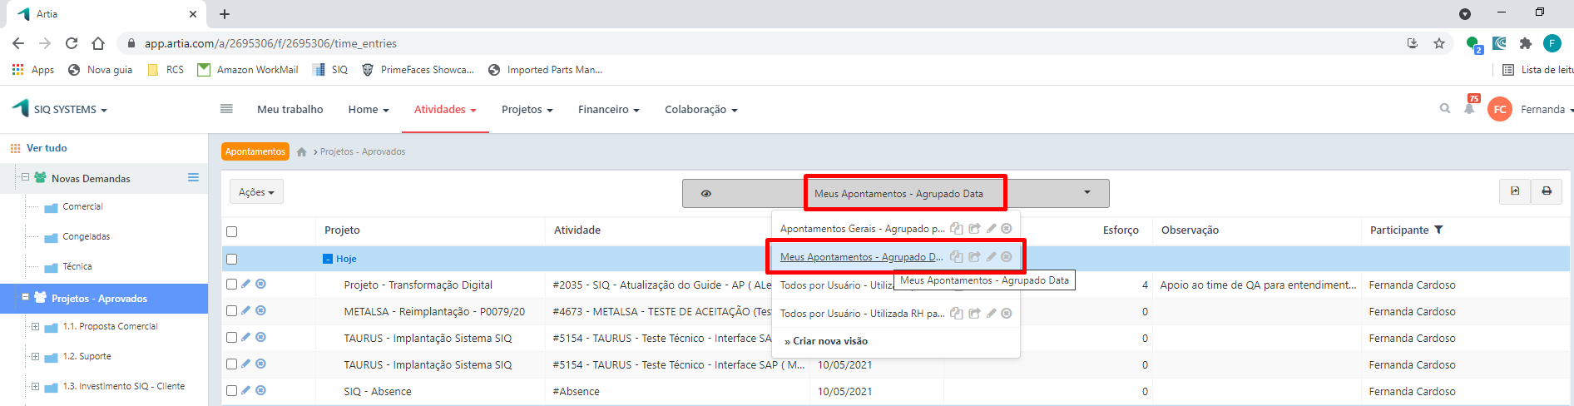This screenshot has width=1574, height=406.
Task: Open the SIQ bookmark in bookmarks bar
Action: (330, 70)
